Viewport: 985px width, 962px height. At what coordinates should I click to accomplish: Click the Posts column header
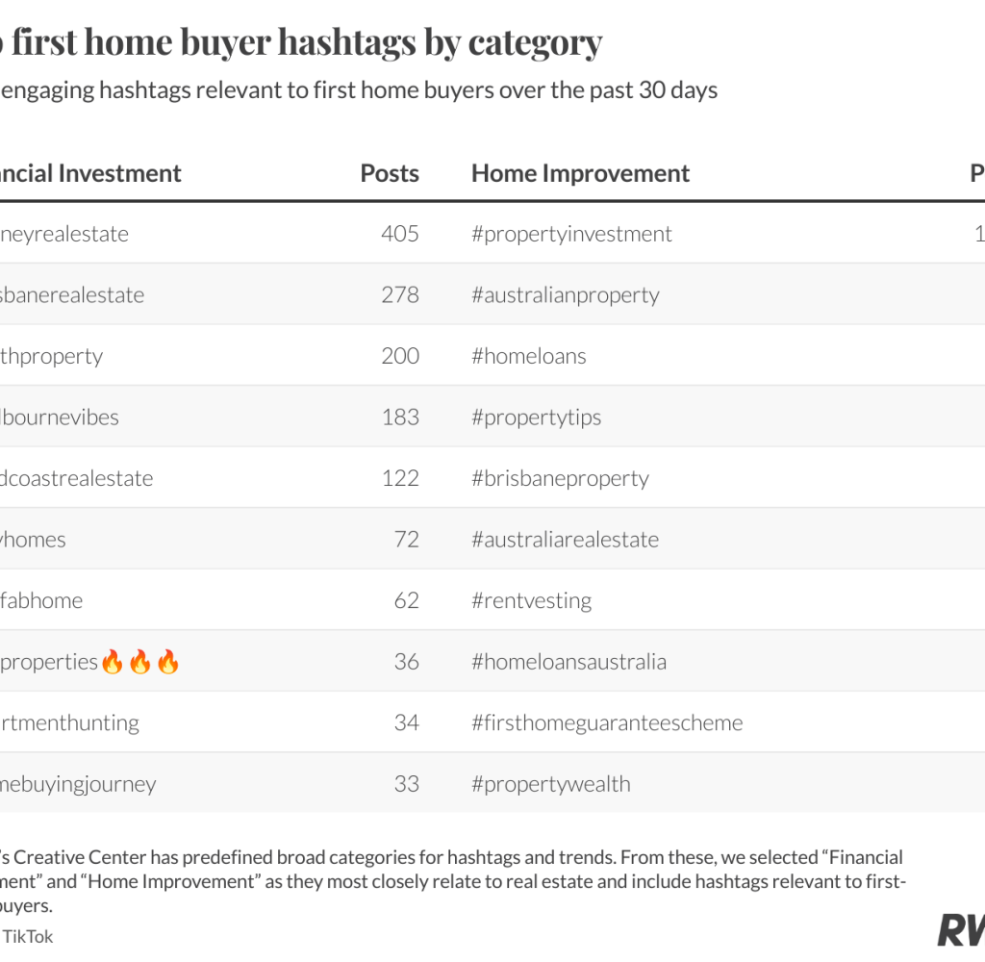(x=390, y=173)
